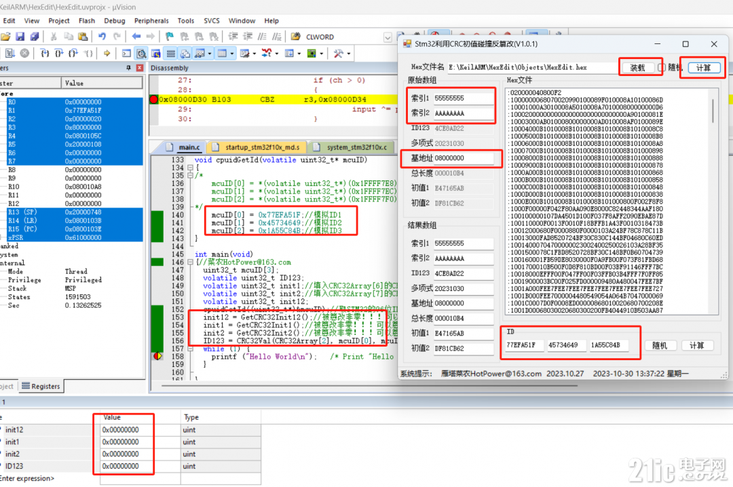The image size is (733, 487).
Task: Click the top 计算 button beside 随机 checkbox
Action: pos(704,68)
